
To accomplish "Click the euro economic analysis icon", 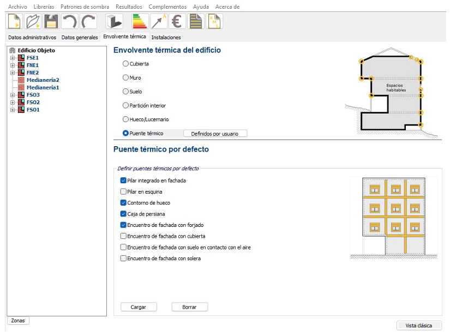I will pyautogui.click(x=177, y=22).
